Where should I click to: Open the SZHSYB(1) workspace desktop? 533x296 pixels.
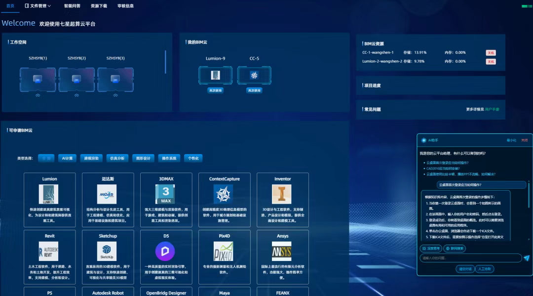[x=38, y=79]
